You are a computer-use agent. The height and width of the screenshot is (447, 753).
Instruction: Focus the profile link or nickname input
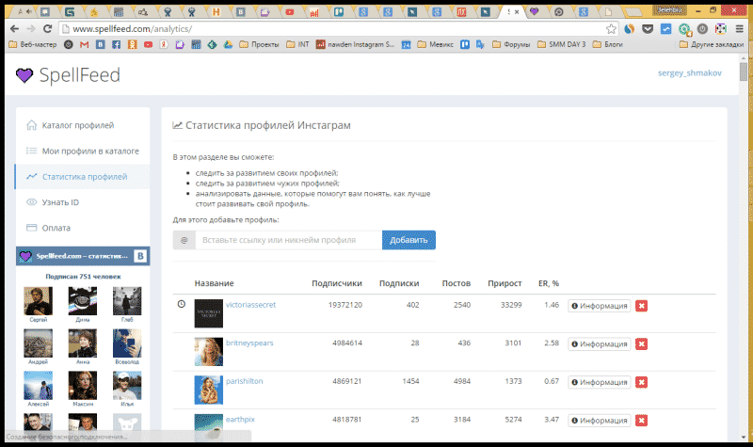pyautogui.click(x=288, y=240)
